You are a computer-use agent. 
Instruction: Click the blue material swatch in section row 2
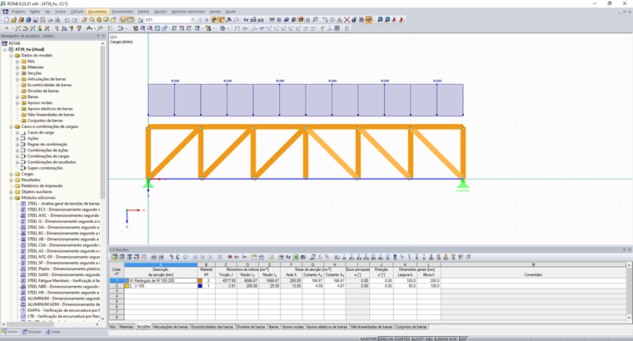[200, 286]
